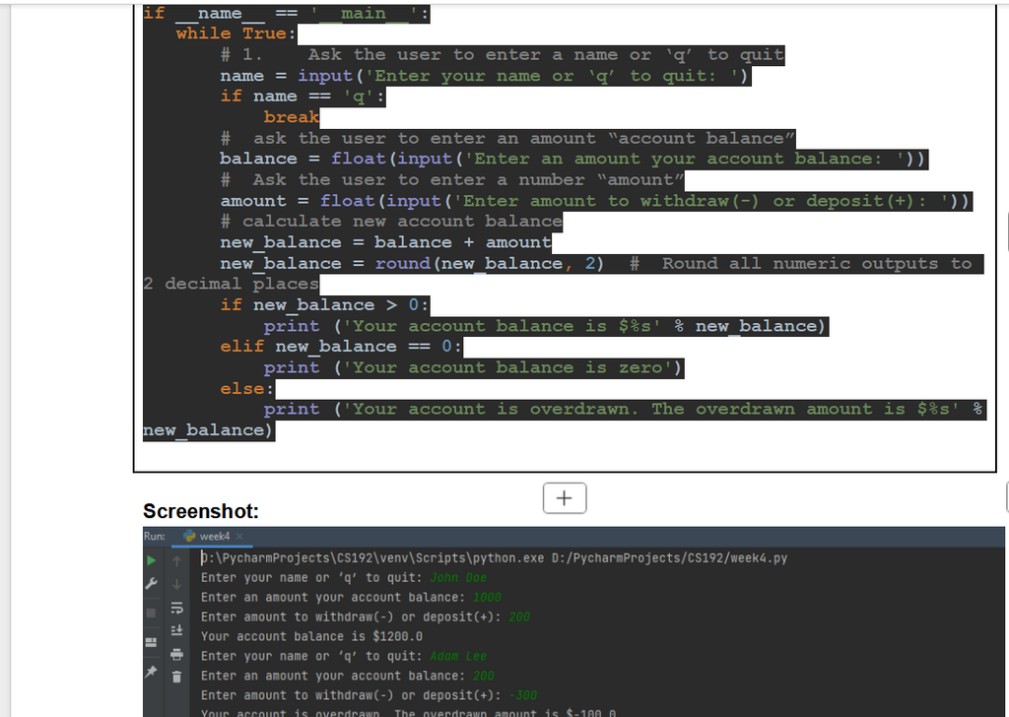Open run configuration wrench settings
Screen dimensions: 1009x717
(x=152, y=584)
